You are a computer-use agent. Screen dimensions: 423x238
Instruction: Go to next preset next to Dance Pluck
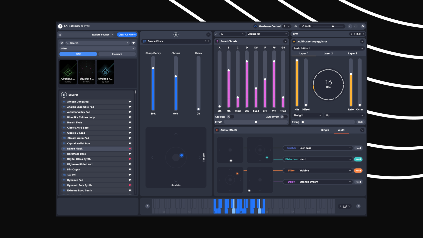[x=209, y=41]
